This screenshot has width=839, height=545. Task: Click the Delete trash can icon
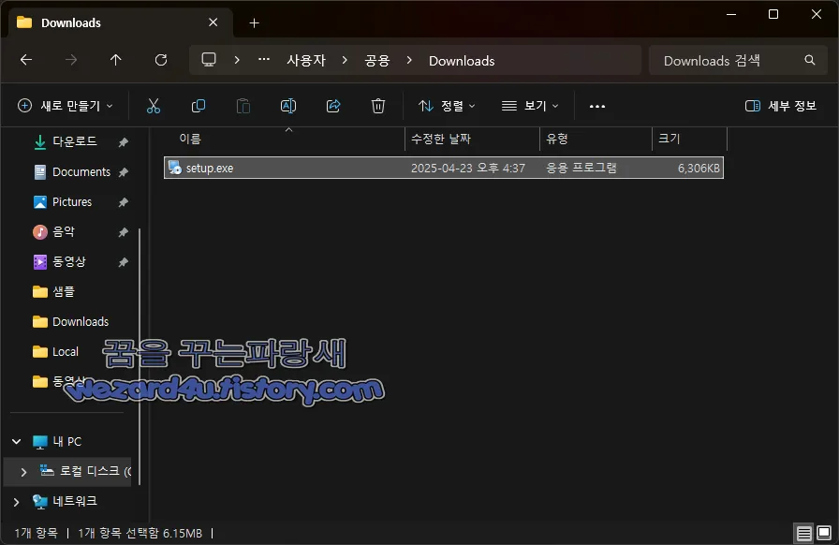click(x=378, y=106)
